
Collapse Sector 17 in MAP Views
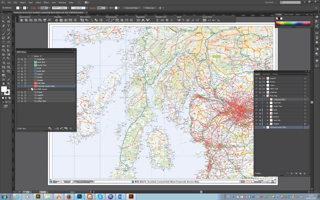click(29, 56)
